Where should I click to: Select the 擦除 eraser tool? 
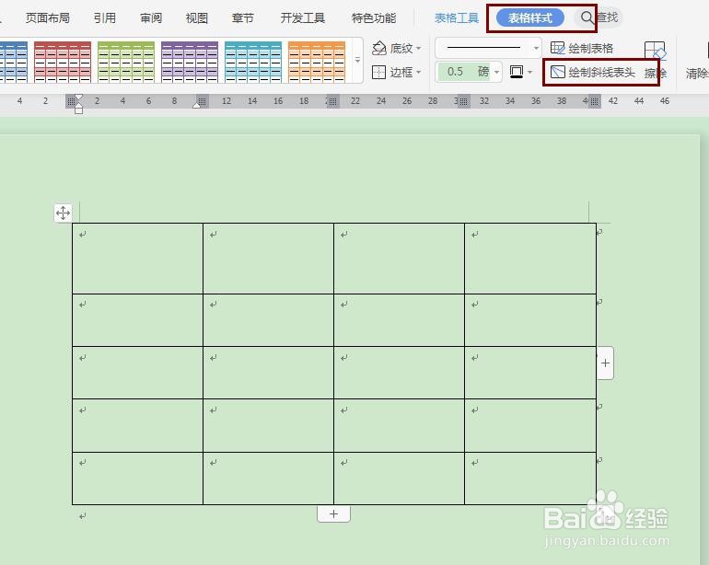point(656,60)
